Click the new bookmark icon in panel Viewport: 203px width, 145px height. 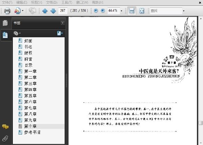pos(60,33)
